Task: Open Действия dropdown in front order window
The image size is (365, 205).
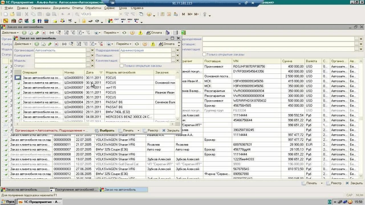Action: coord(23,44)
